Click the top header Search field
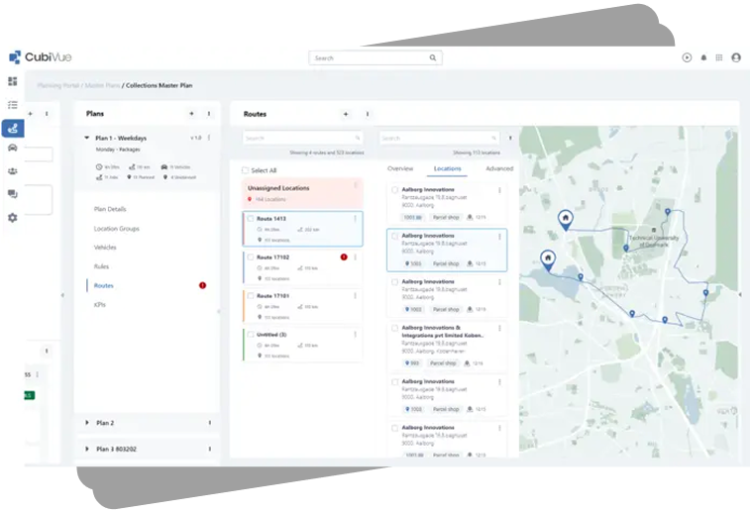 (375, 58)
